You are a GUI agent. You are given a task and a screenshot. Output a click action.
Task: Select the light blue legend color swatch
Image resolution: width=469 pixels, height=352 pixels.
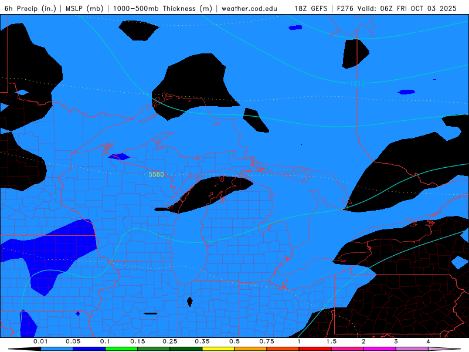point(57,349)
